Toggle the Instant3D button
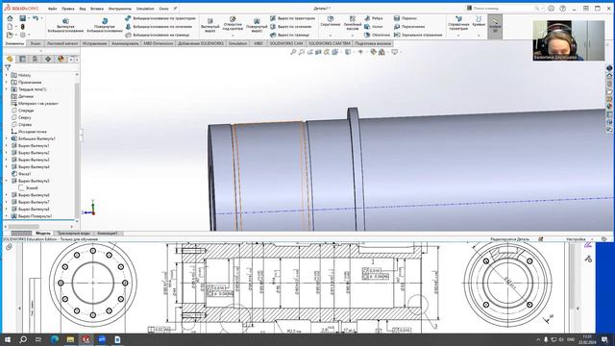The width and height of the screenshot is (615, 346). [495, 26]
